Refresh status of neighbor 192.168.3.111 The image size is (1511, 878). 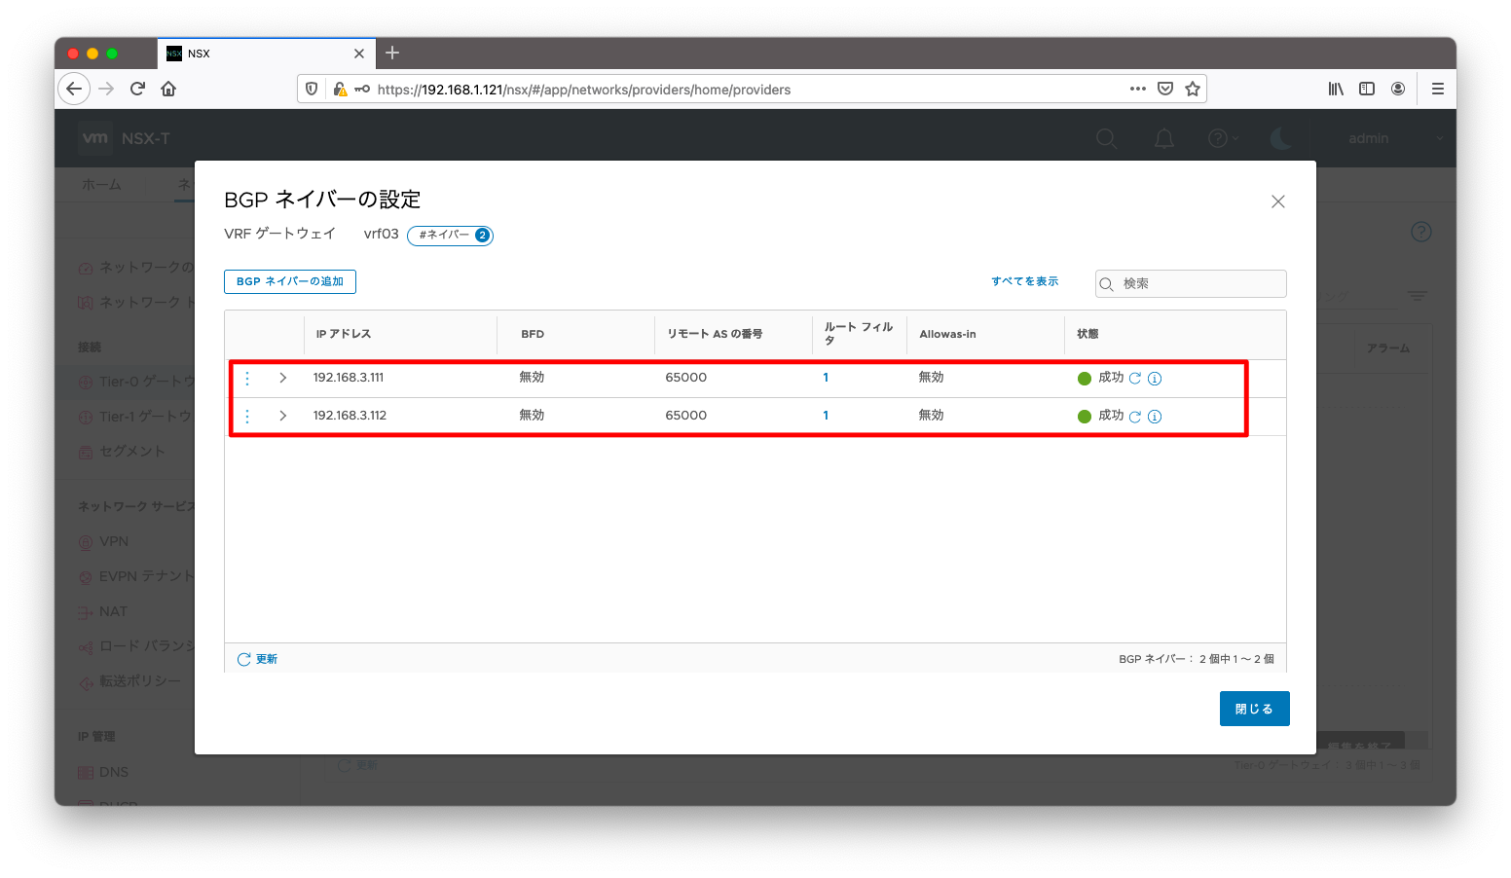click(1135, 379)
